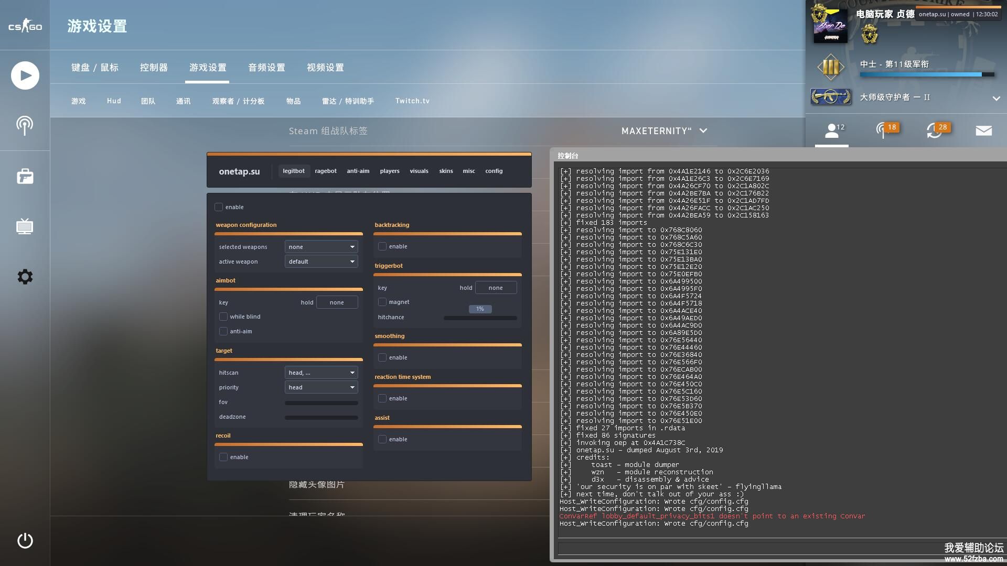Image resolution: width=1007 pixels, height=566 pixels.
Task: Open the onetap anti-aim tab
Action: click(358, 171)
